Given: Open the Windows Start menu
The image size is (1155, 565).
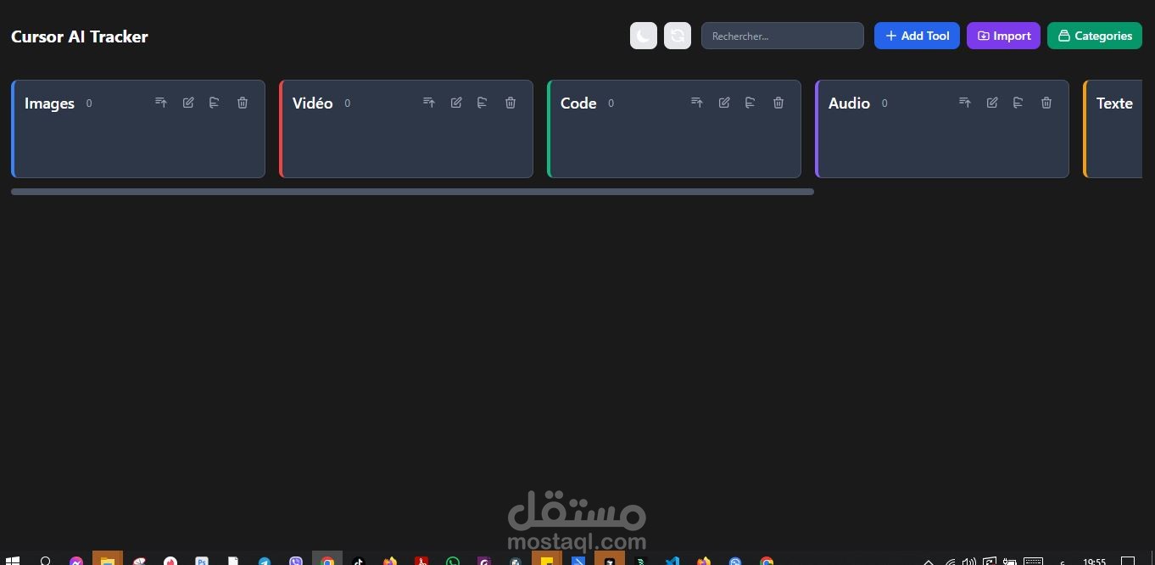Looking at the screenshot, I should tap(14, 560).
